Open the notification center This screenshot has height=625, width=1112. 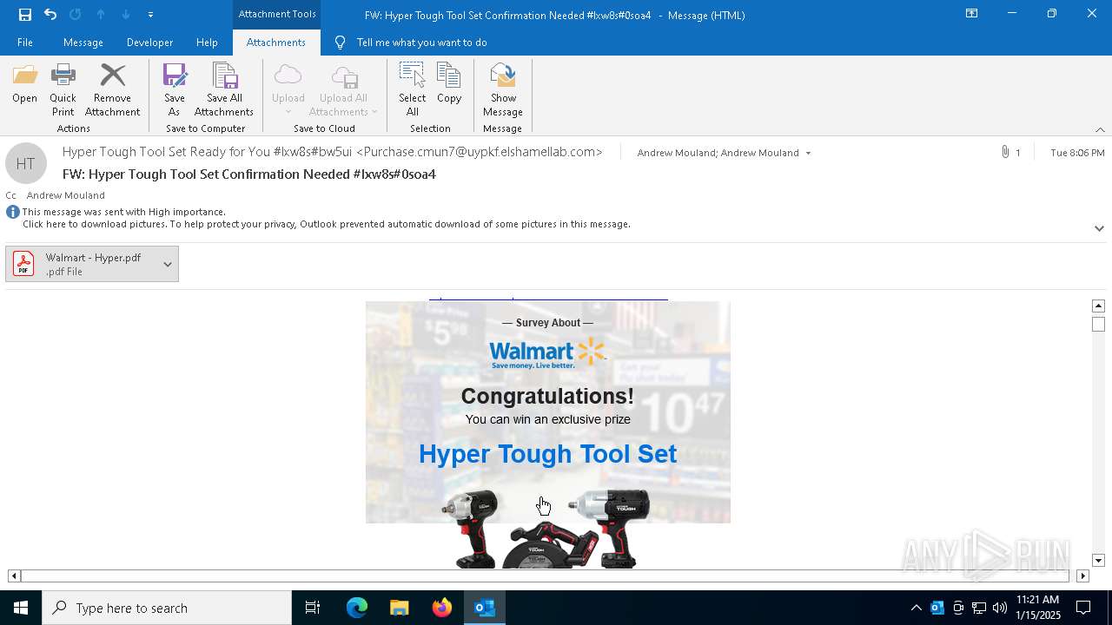(x=1083, y=608)
